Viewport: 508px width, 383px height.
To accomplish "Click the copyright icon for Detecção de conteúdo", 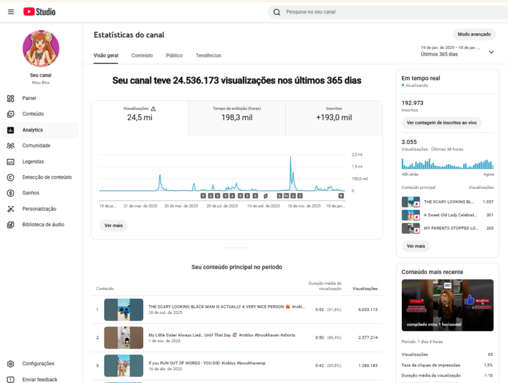I will tap(10, 177).
